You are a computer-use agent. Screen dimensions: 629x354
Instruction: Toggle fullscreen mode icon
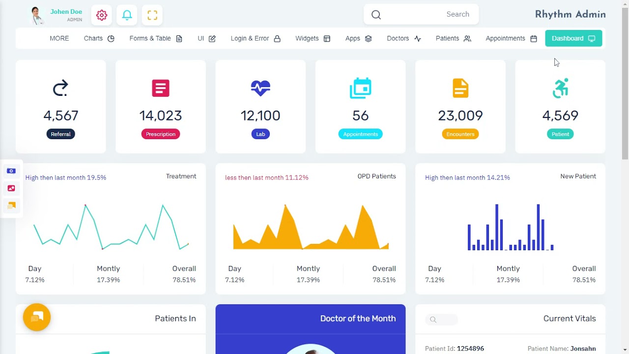coord(152,15)
